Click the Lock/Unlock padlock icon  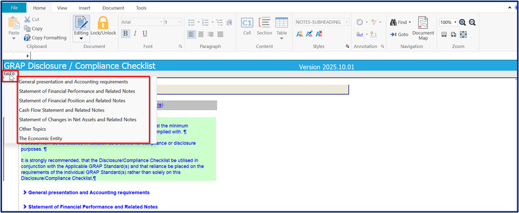[103, 23]
